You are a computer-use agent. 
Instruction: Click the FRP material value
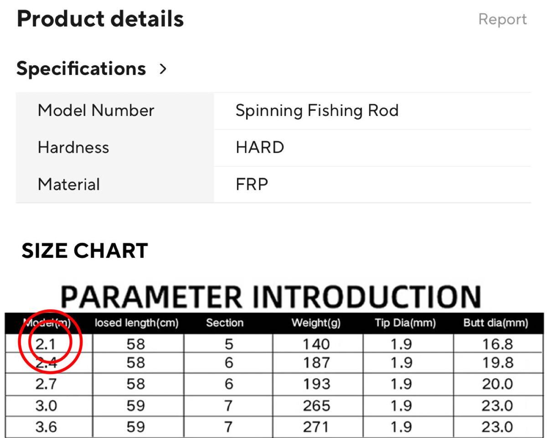click(x=252, y=184)
